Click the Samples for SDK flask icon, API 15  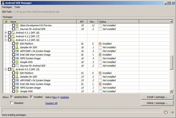[x=17, y=77]
